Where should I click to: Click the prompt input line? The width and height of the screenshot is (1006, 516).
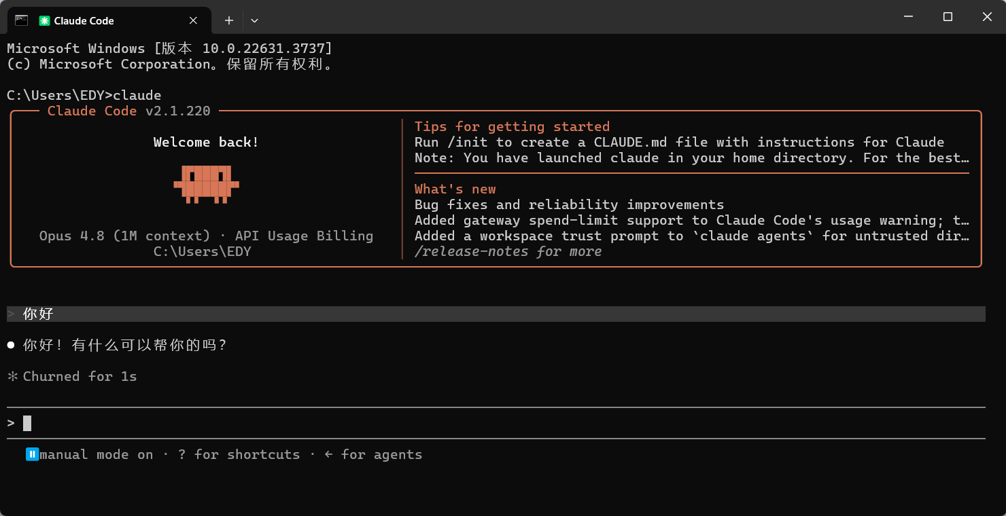pyautogui.click(x=496, y=423)
